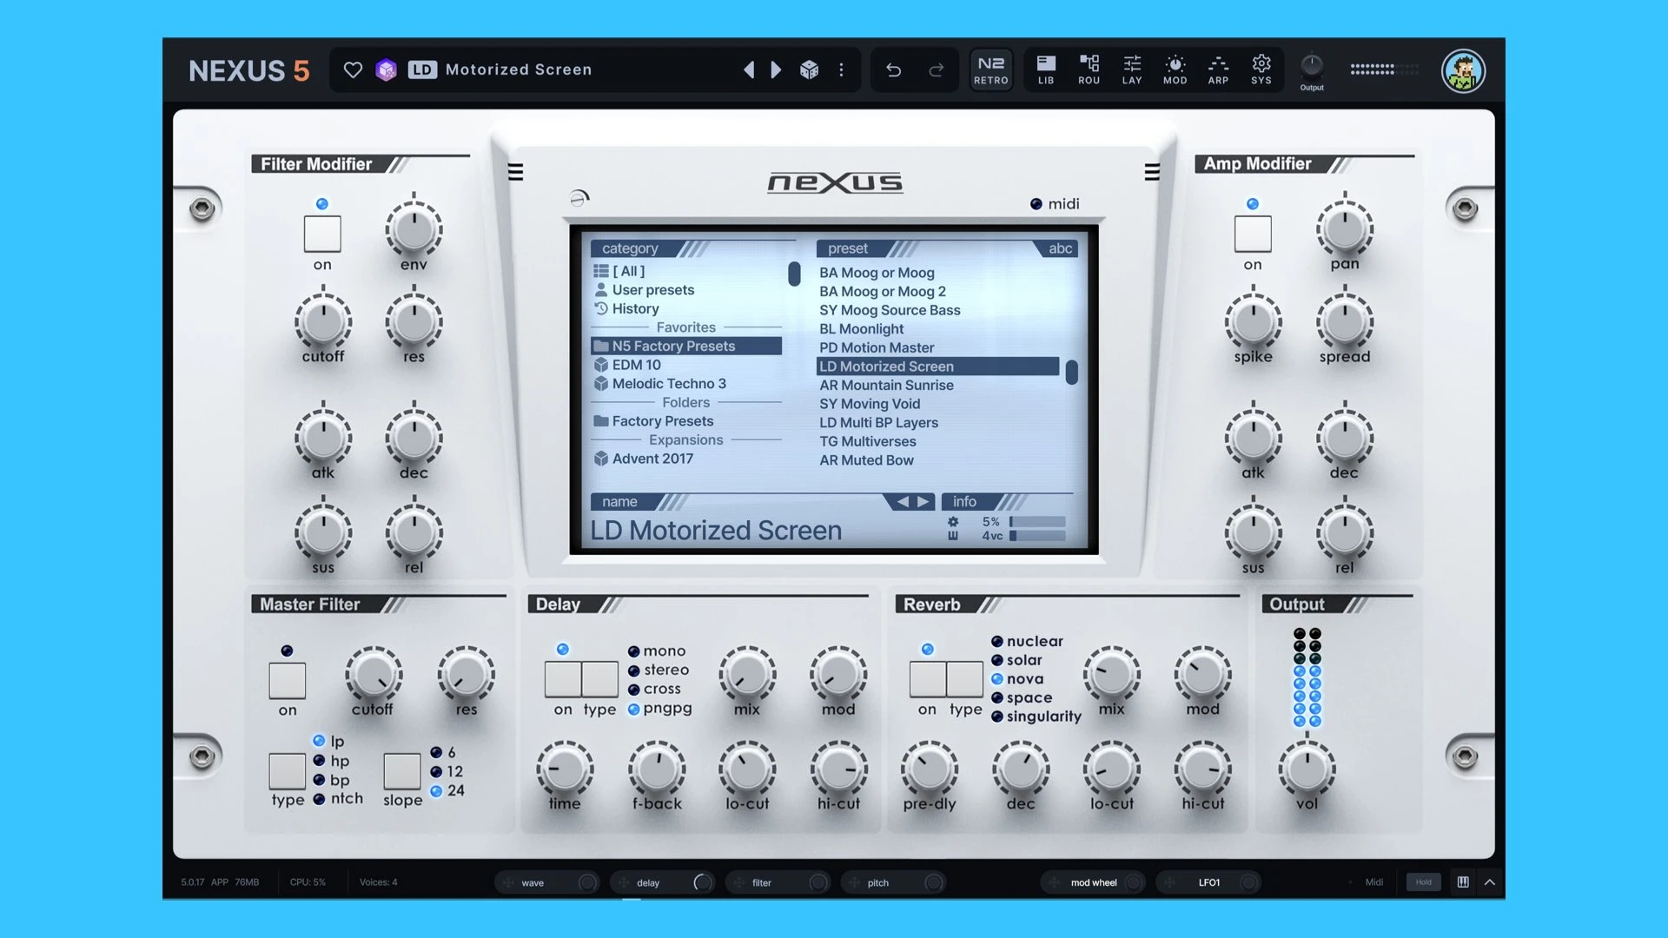Enable the Filter Modifier on switch
1668x938 pixels.
coord(322,234)
